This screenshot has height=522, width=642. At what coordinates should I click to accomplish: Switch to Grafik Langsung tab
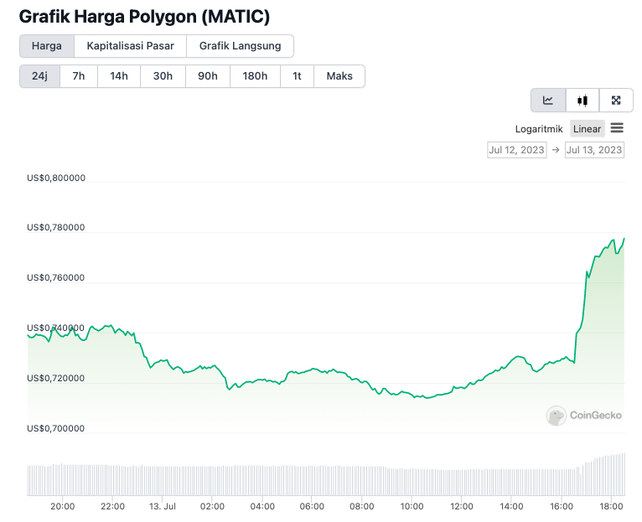click(x=240, y=46)
